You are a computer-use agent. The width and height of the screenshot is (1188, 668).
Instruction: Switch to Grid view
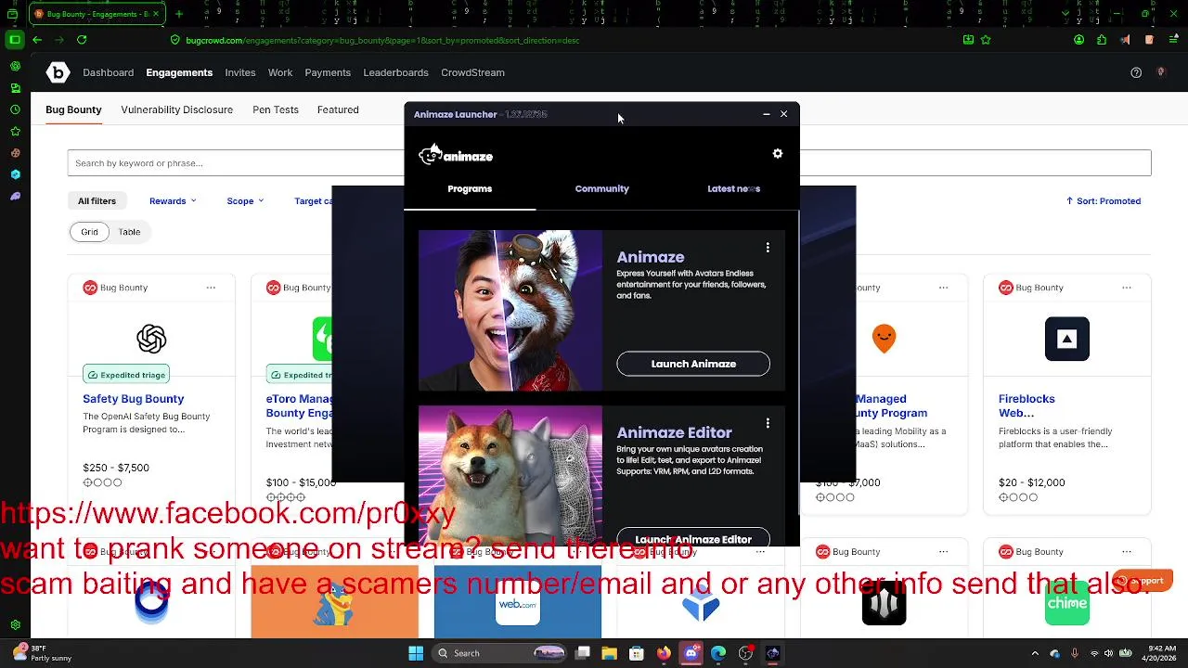[89, 232]
